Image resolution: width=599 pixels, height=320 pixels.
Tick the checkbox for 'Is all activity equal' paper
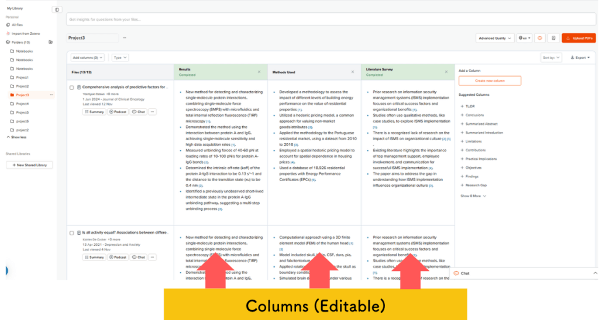[x=72, y=233]
